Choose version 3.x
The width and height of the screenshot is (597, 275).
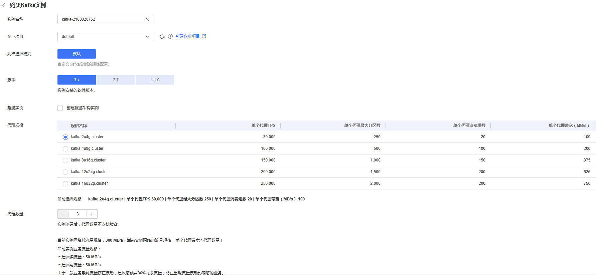click(x=77, y=80)
